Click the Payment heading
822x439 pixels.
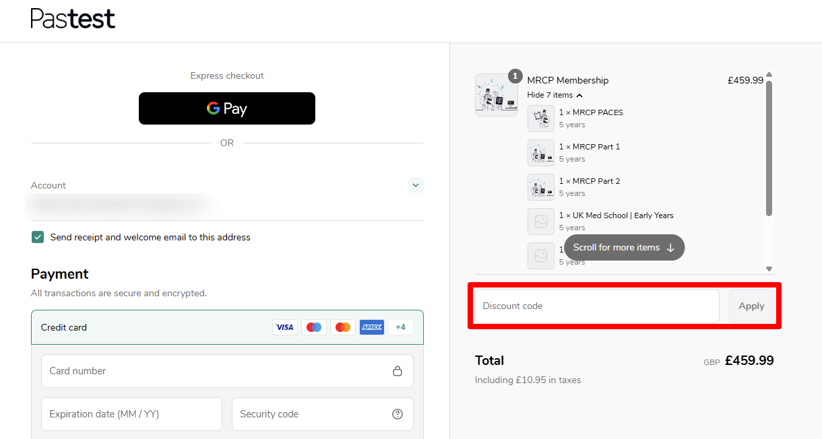click(60, 274)
